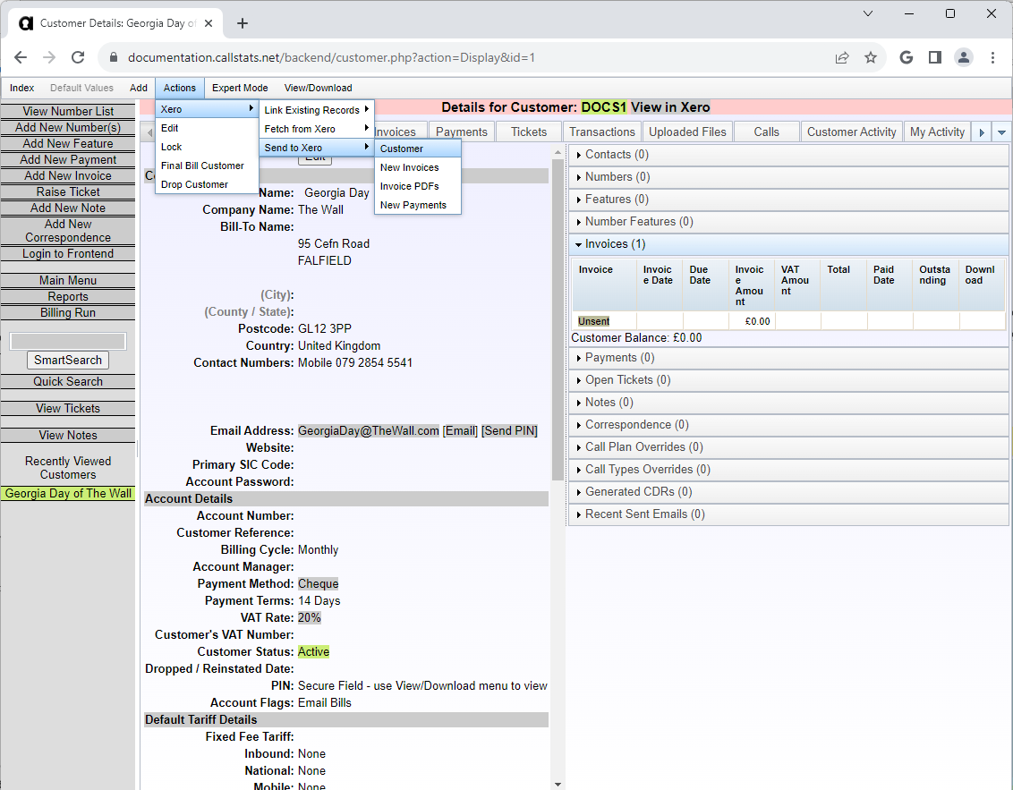Switch to the Customer Activity tab
This screenshot has width=1013, height=790.
[x=851, y=132]
